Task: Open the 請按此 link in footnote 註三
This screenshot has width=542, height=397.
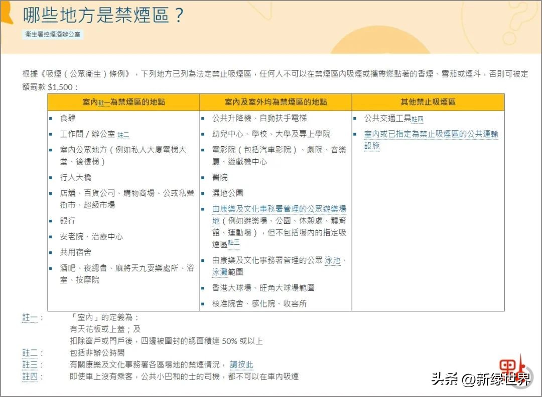Action: tap(242, 365)
